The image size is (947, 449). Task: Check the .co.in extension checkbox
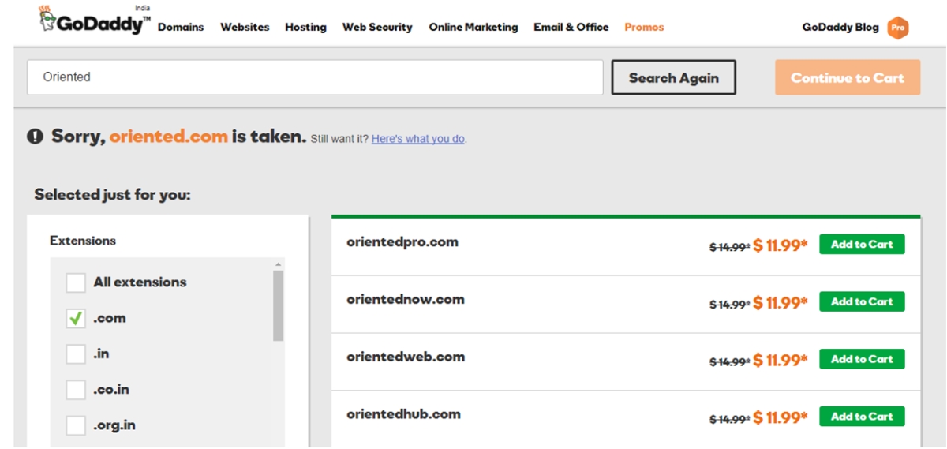pyautogui.click(x=76, y=389)
